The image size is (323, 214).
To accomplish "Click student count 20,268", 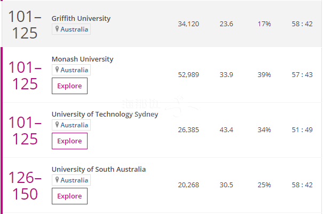I will [188, 185].
